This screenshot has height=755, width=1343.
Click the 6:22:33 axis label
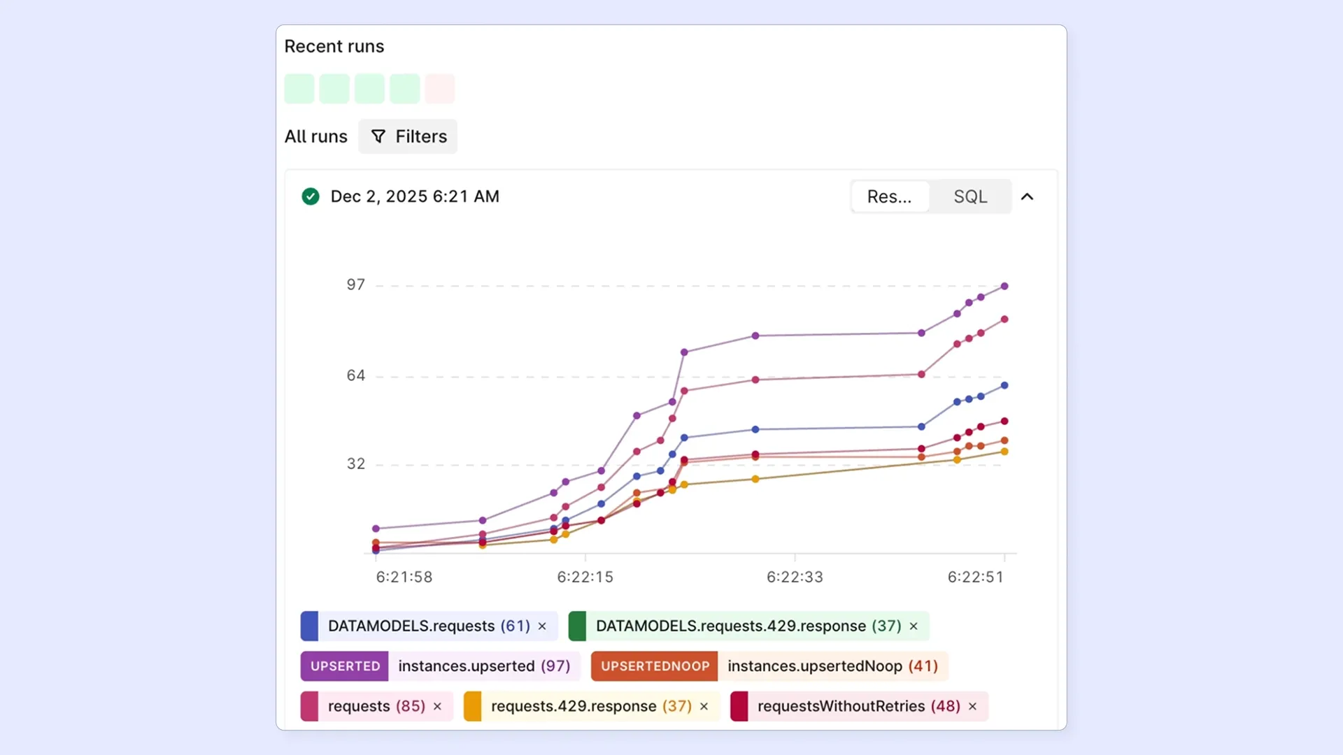click(x=795, y=577)
